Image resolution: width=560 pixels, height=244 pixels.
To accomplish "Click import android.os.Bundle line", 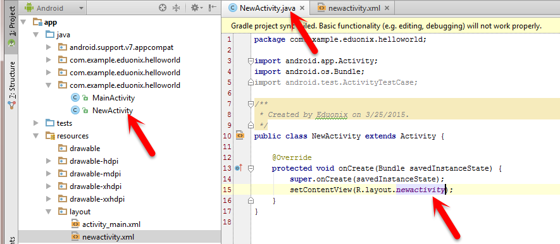I will point(309,71).
